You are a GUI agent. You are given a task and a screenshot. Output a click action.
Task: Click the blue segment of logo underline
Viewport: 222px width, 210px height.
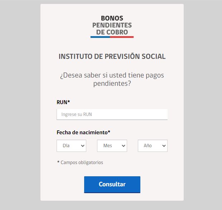pyautogui.click(x=100, y=37)
